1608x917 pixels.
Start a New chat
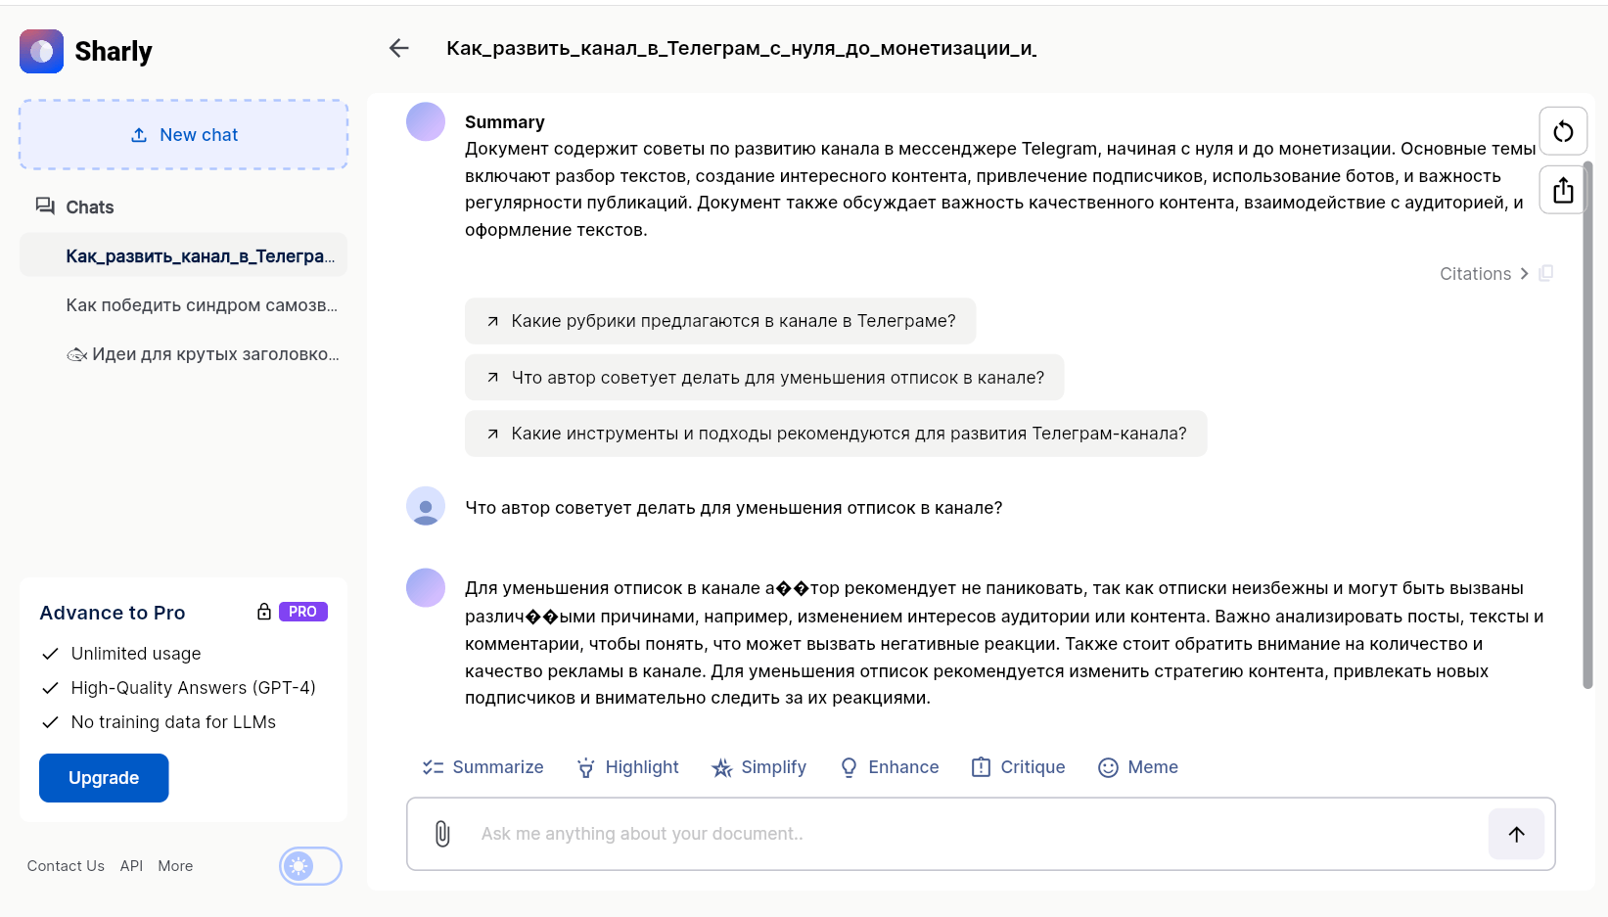coord(184,135)
